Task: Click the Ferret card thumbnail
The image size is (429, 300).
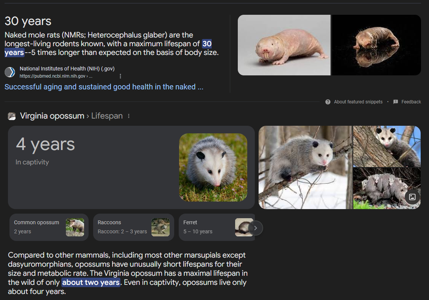Action: (244, 227)
